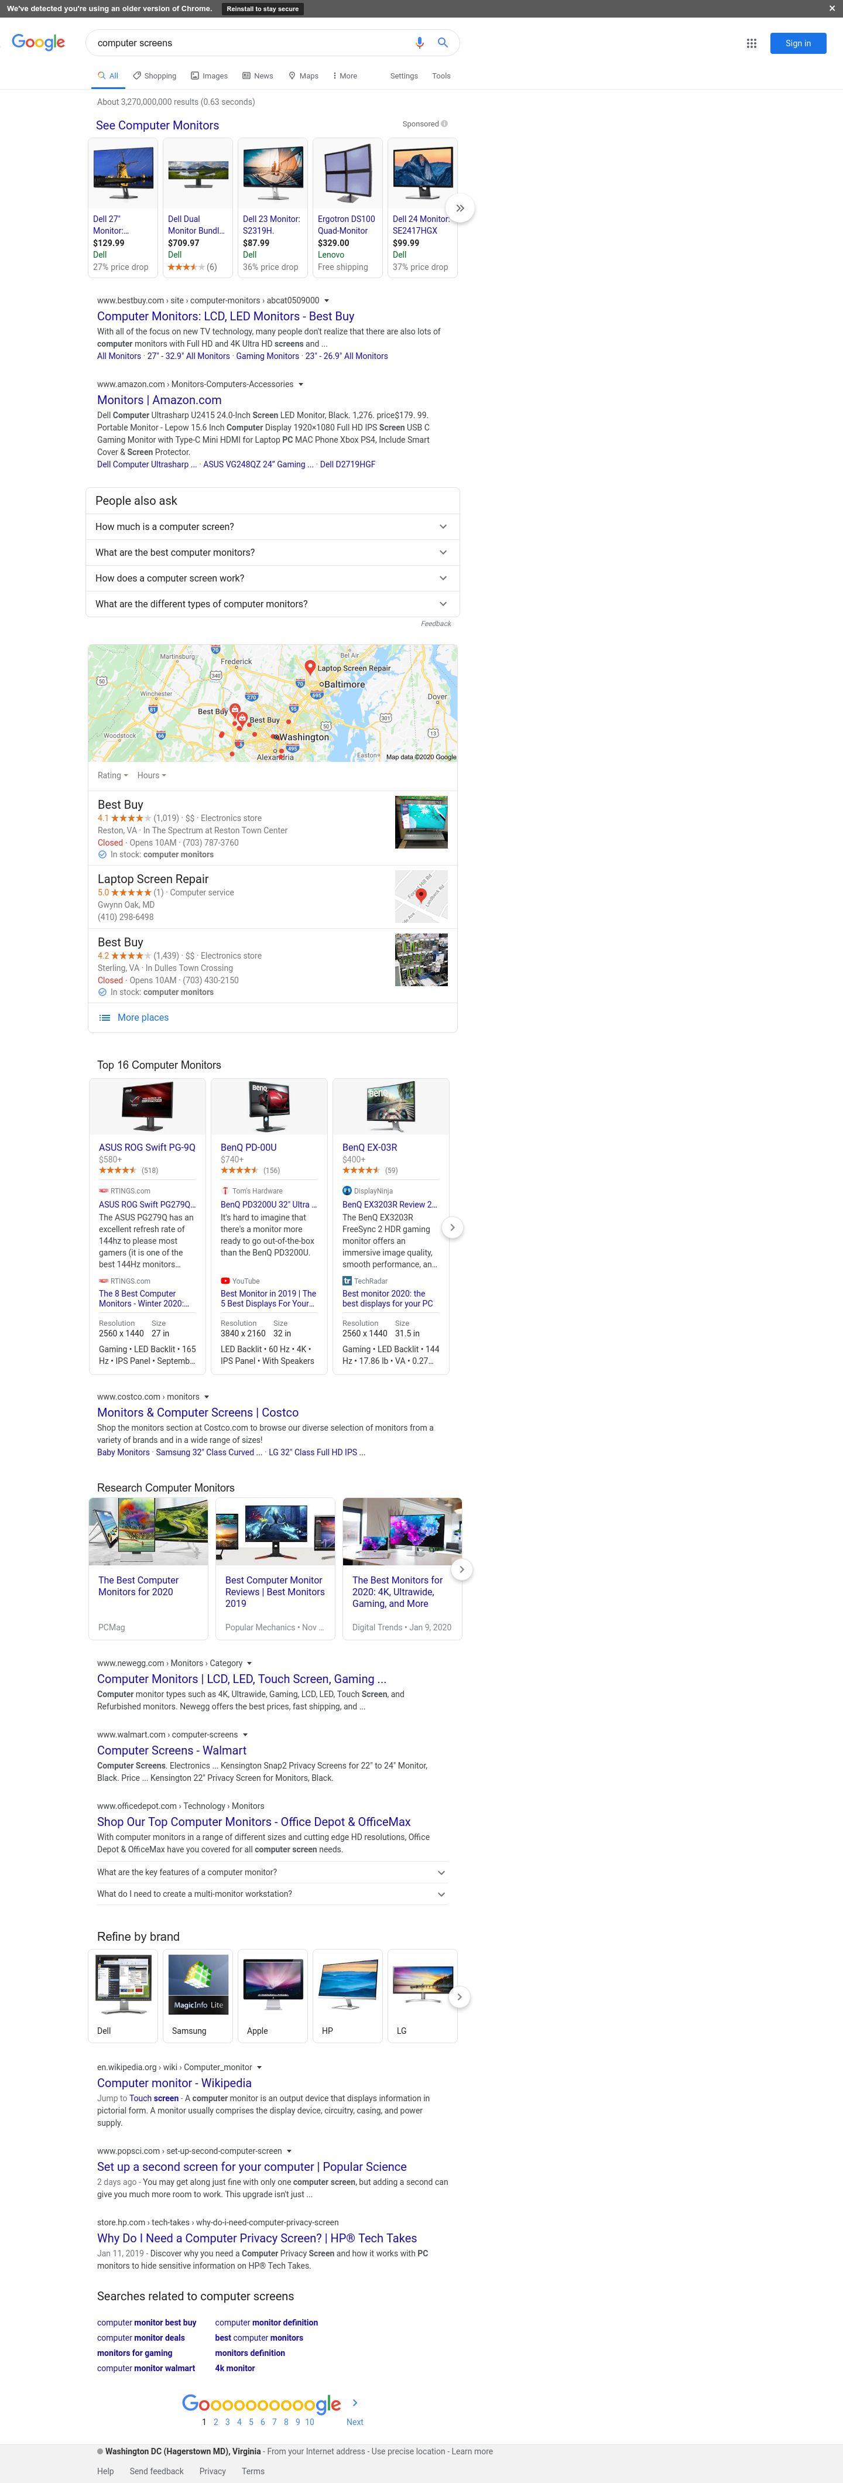
Task: Click the Next page arrow icon
Action: point(355,2403)
